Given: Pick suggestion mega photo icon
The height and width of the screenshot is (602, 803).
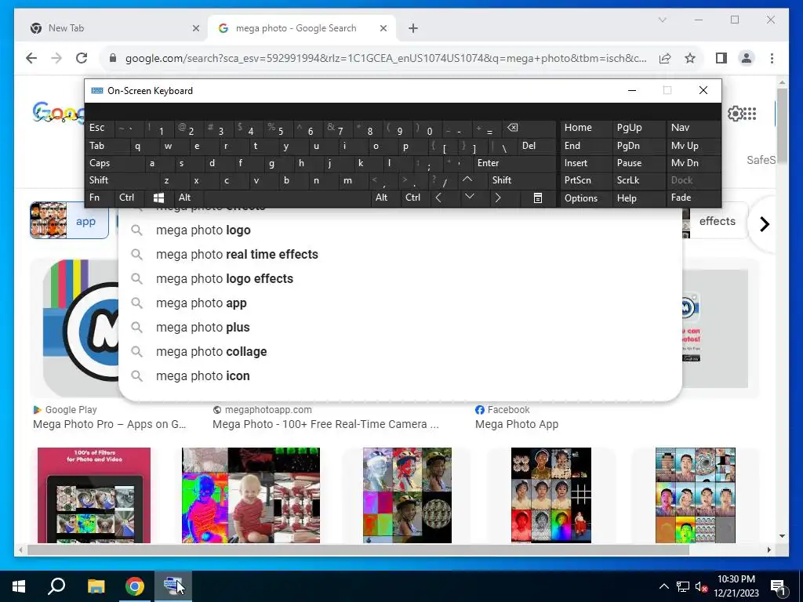Looking at the screenshot, I should click(x=400, y=375).
